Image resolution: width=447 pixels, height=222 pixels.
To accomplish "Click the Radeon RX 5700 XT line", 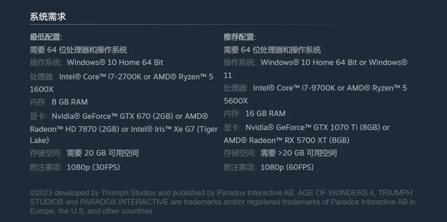I will click(286, 140).
